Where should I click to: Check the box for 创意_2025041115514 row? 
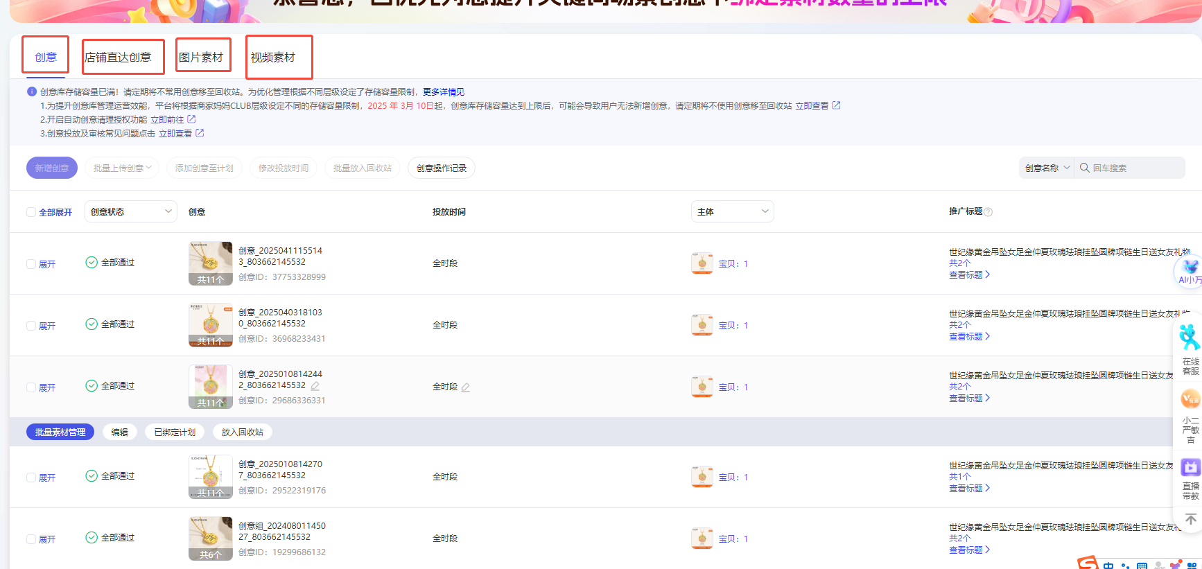click(x=31, y=264)
